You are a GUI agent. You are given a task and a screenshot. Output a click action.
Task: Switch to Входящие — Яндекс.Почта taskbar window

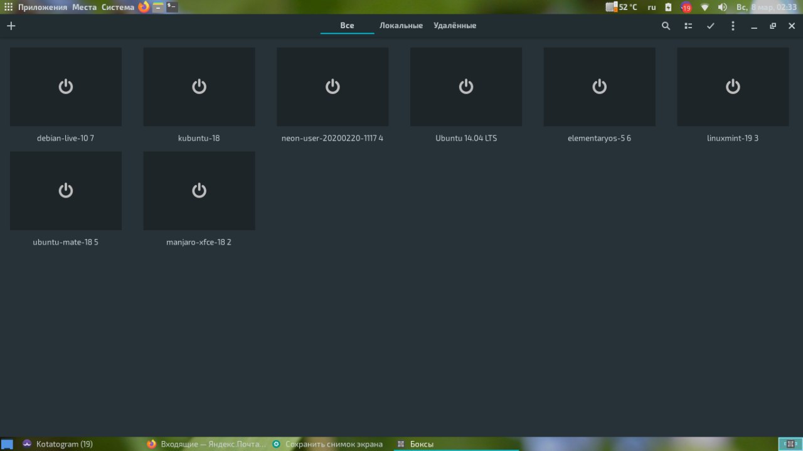click(x=206, y=444)
